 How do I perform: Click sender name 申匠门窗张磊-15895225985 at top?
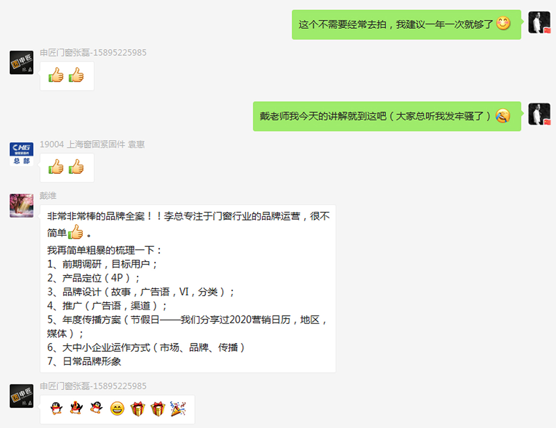pyautogui.click(x=93, y=53)
